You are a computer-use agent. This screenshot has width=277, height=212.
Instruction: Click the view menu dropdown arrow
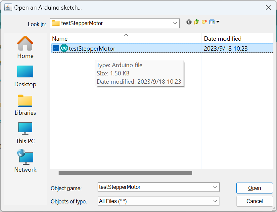click(218, 22)
